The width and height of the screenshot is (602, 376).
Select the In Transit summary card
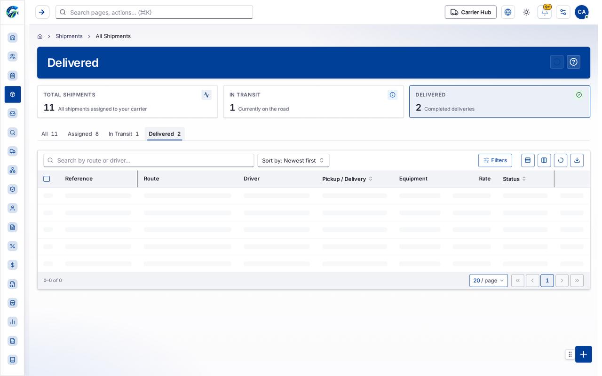[x=314, y=102]
